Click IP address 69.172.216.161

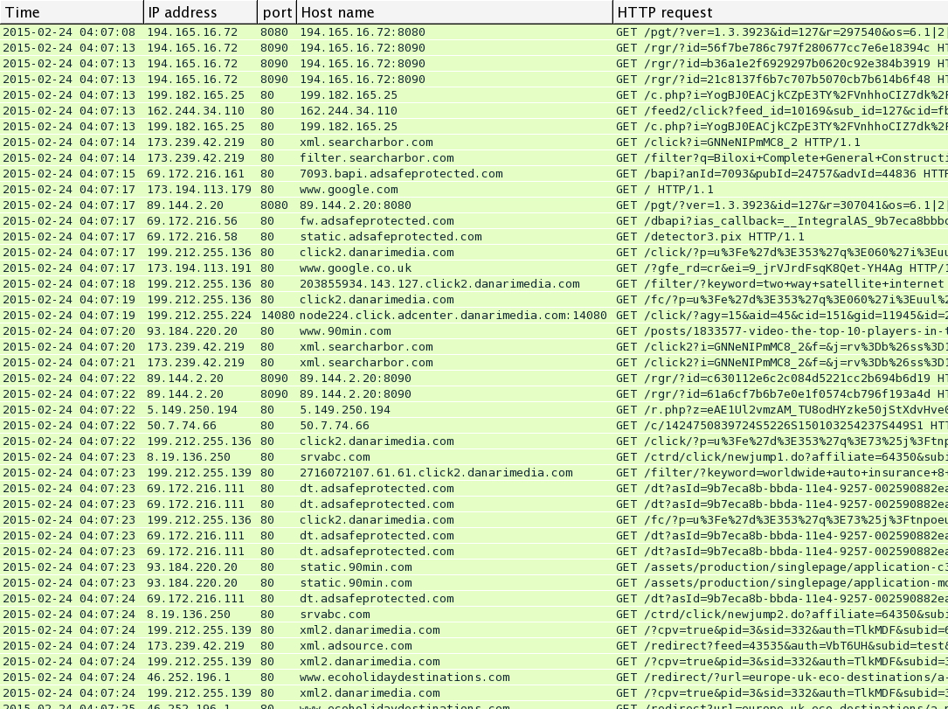tap(196, 174)
